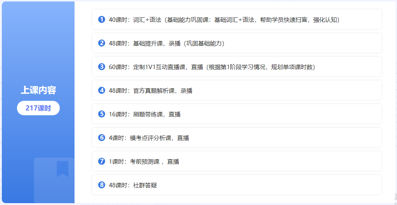The width and height of the screenshot is (397, 205).
Task: Select the 社群答疑 48课时 row
Action: point(237,185)
